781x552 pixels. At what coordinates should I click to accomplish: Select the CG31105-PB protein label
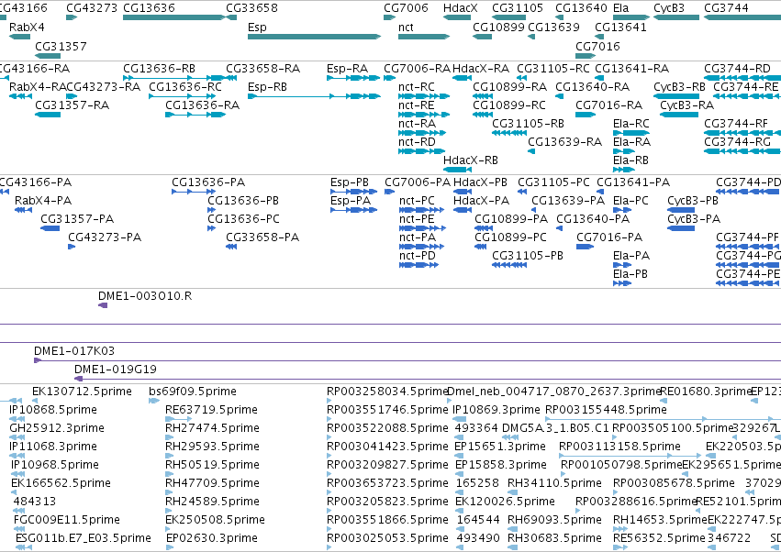click(x=528, y=256)
